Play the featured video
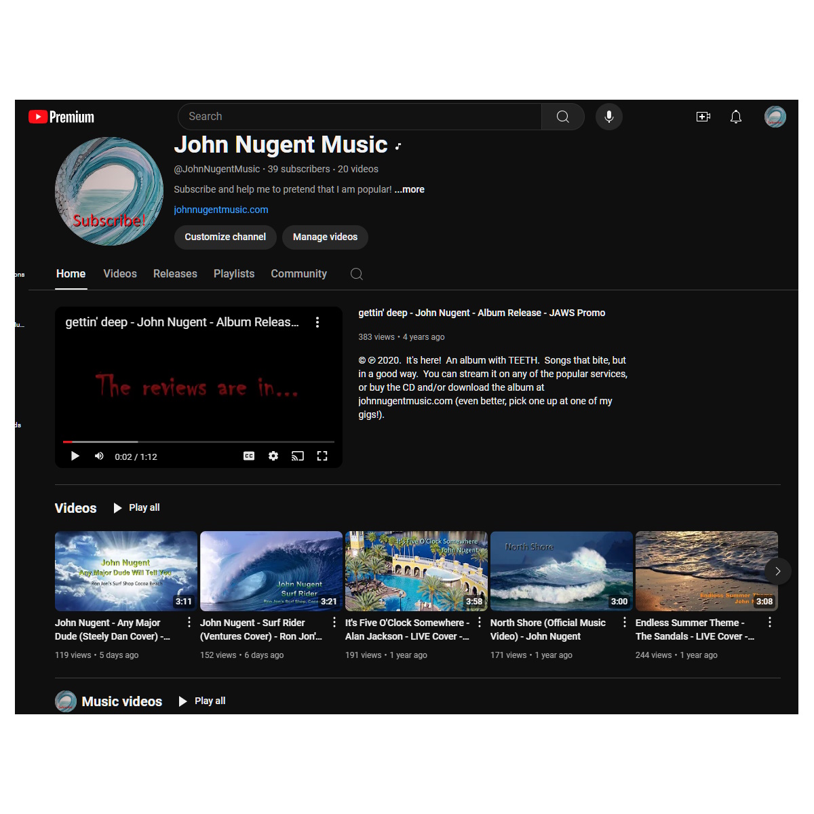This screenshot has height=814, width=814. tap(75, 457)
